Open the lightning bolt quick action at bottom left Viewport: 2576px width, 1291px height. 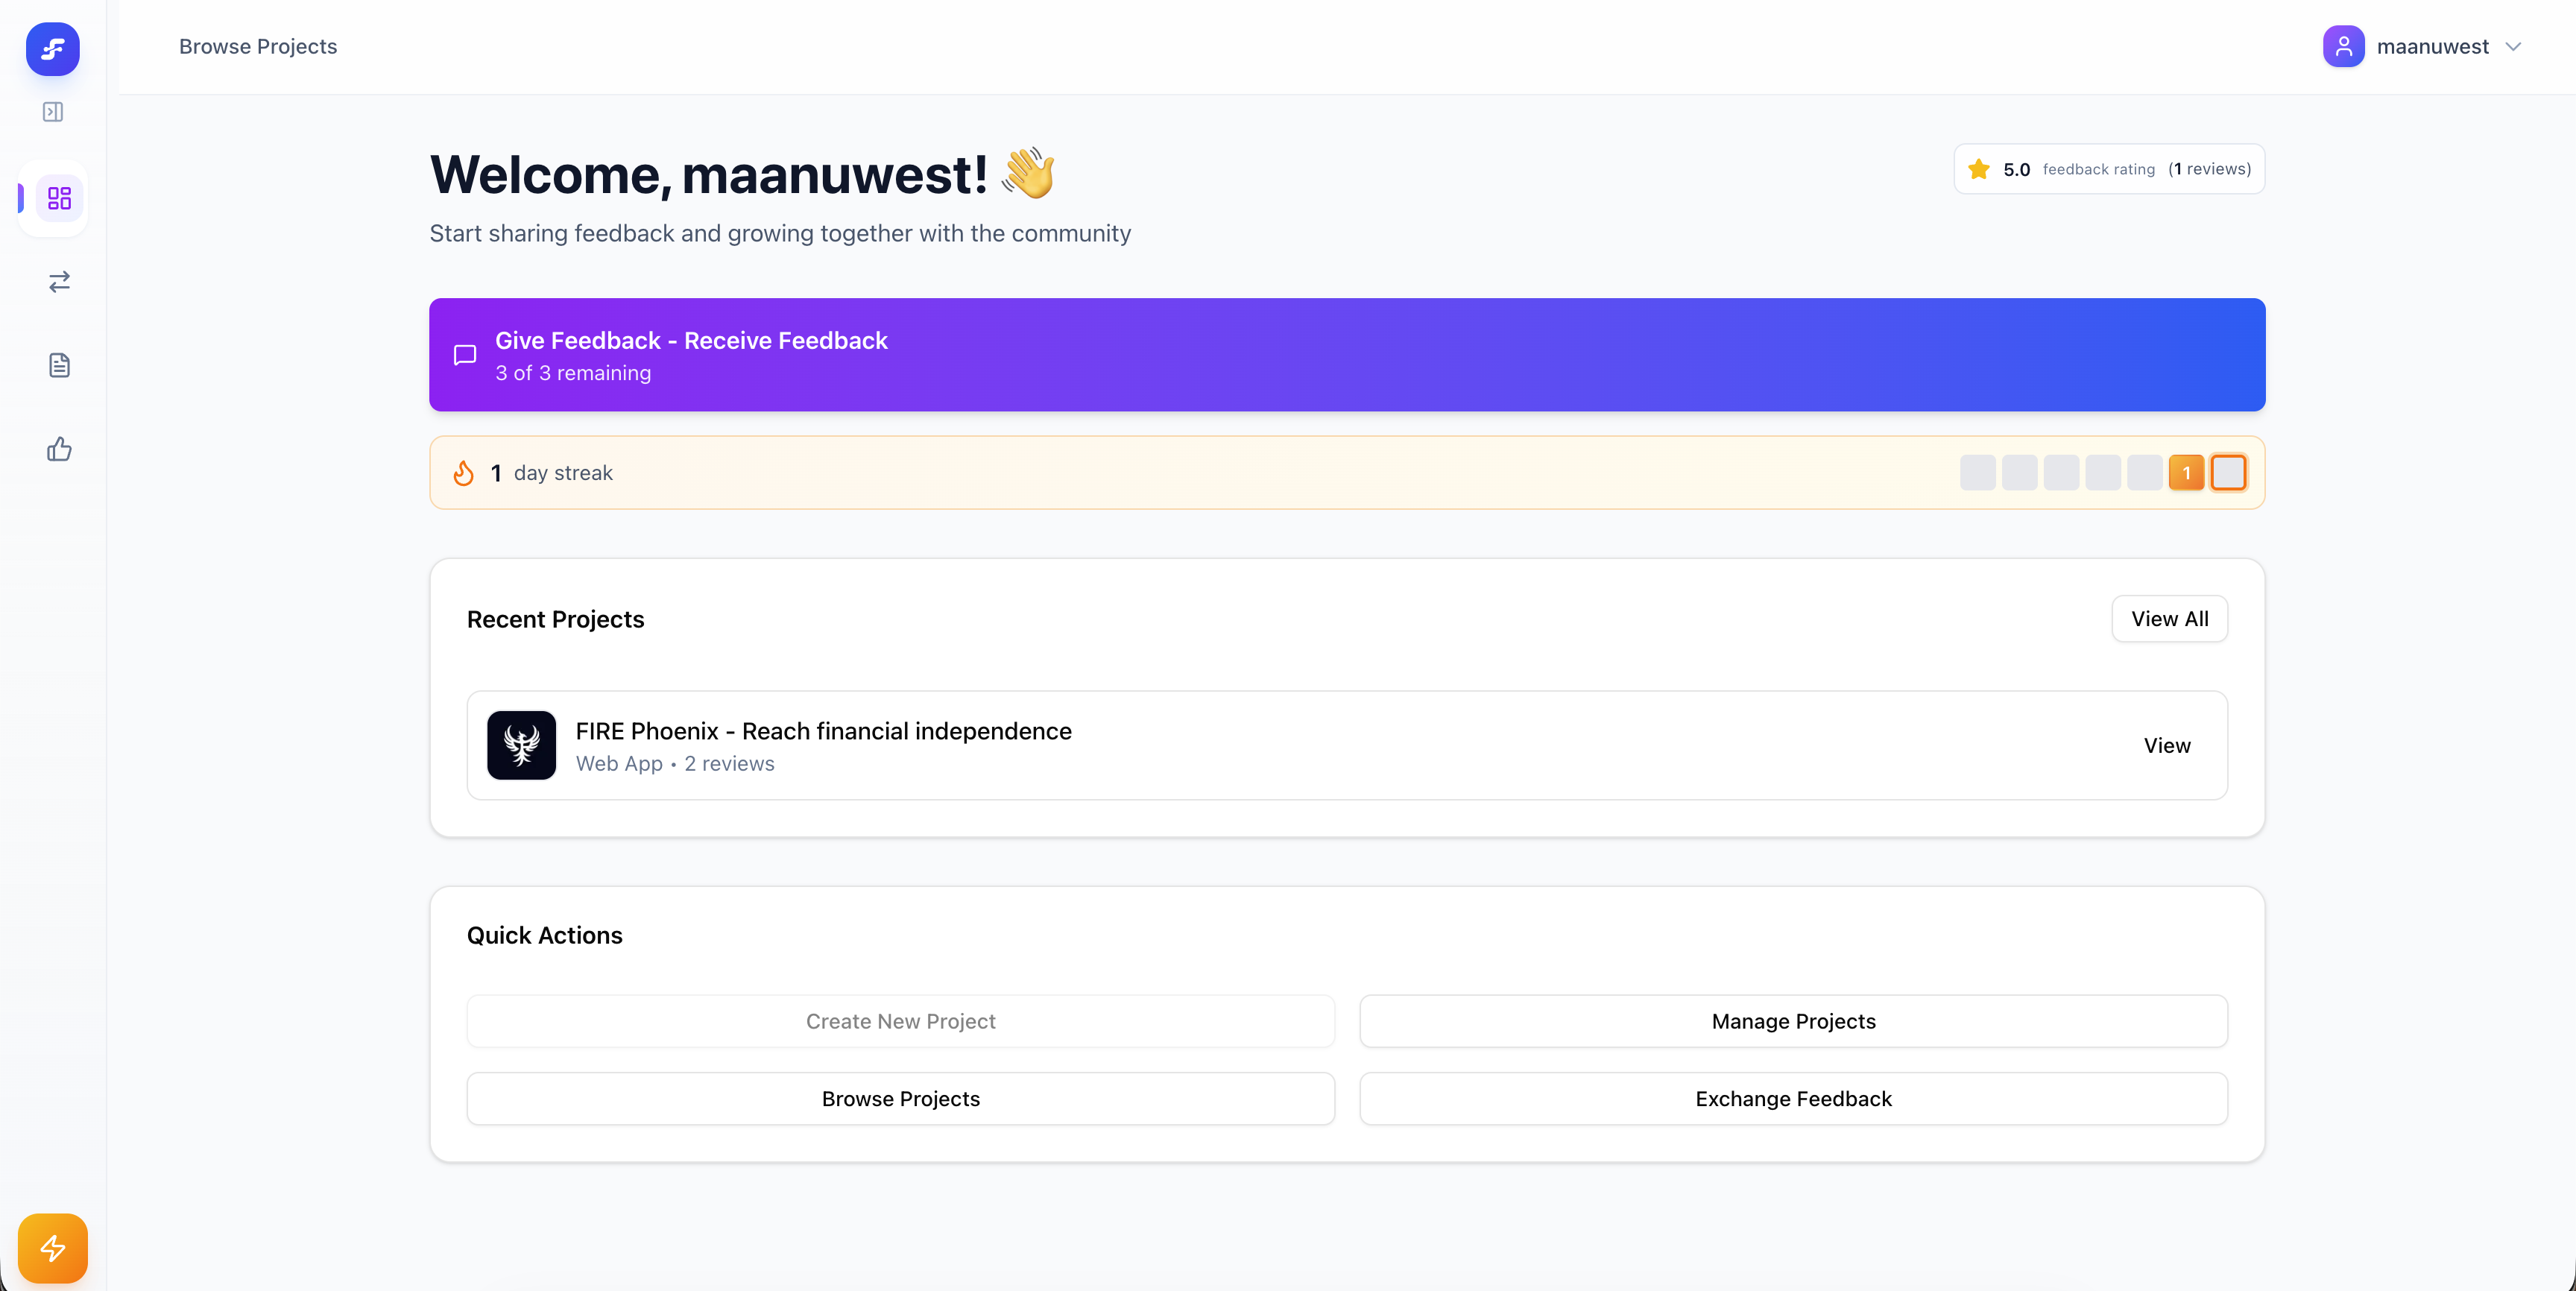tap(52, 1247)
